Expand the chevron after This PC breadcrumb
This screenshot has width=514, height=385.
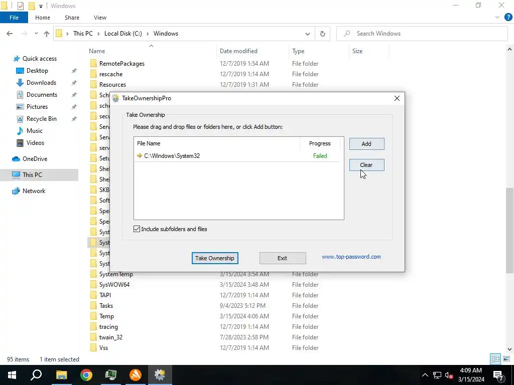click(x=98, y=34)
